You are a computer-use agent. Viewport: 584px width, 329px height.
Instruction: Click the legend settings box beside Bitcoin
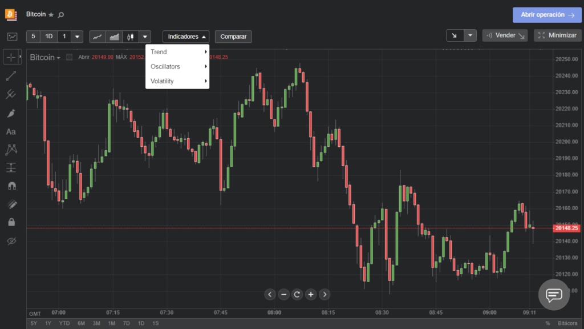tap(69, 57)
